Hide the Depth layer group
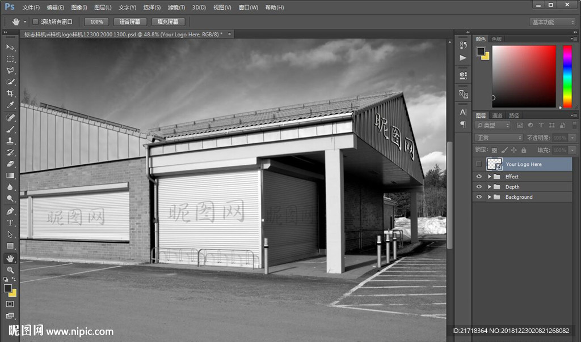Viewport: 581px width, 342px height. click(479, 187)
